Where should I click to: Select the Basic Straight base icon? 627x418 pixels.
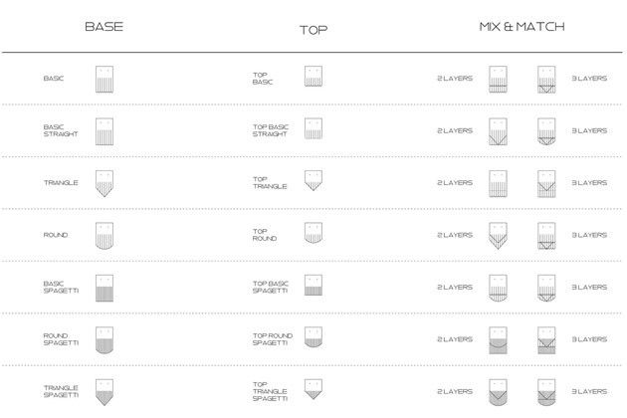[x=104, y=131]
